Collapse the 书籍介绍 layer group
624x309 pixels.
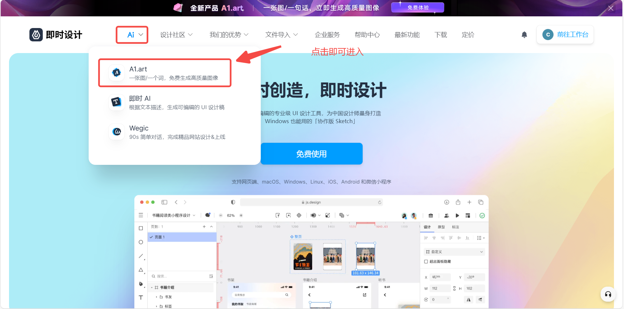click(152, 287)
